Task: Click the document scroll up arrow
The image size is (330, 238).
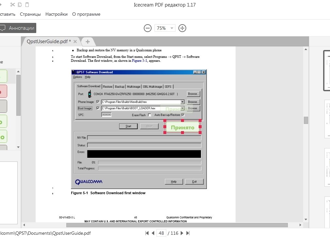Action: 306,49
